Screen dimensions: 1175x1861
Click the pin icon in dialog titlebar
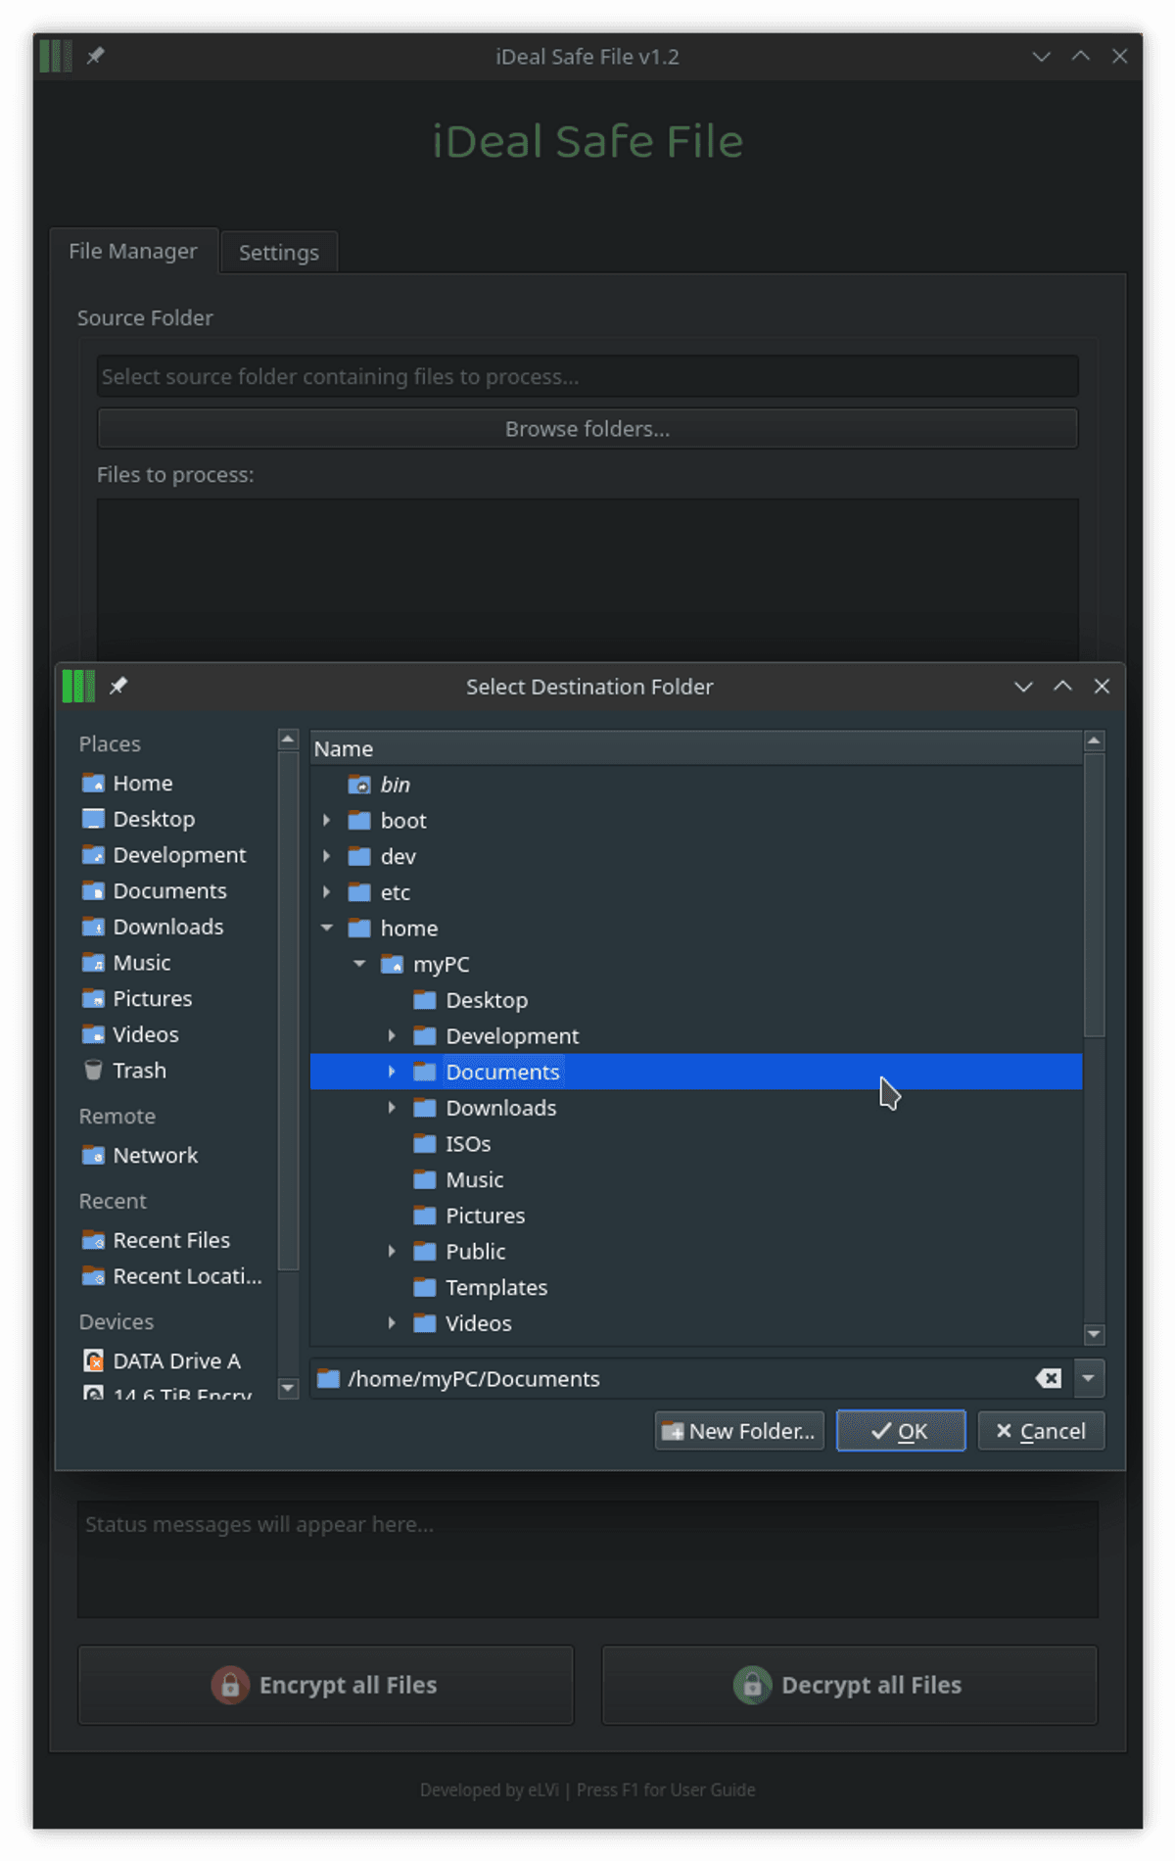[x=118, y=686]
